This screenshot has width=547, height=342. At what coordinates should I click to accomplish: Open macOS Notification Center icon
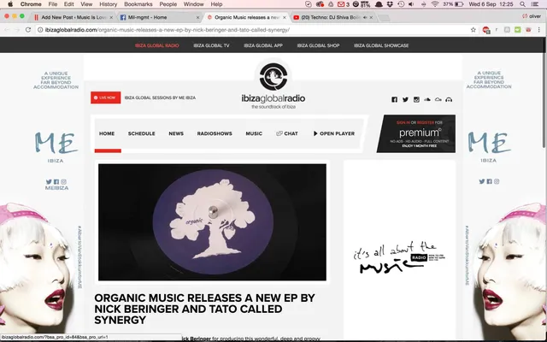tap(535, 4)
